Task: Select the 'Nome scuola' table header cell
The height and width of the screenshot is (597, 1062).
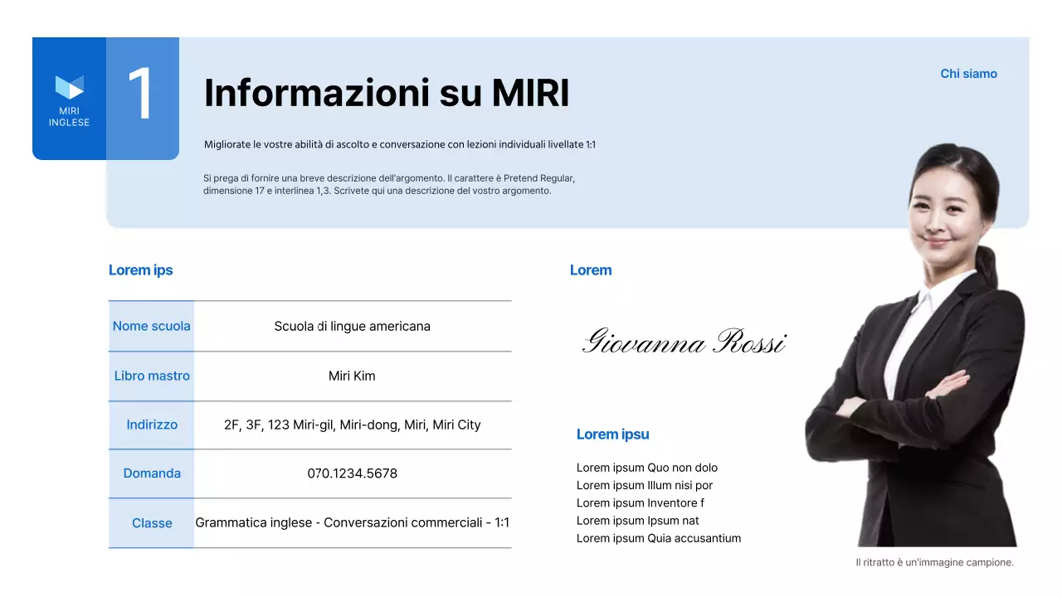Action: coord(152,326)
